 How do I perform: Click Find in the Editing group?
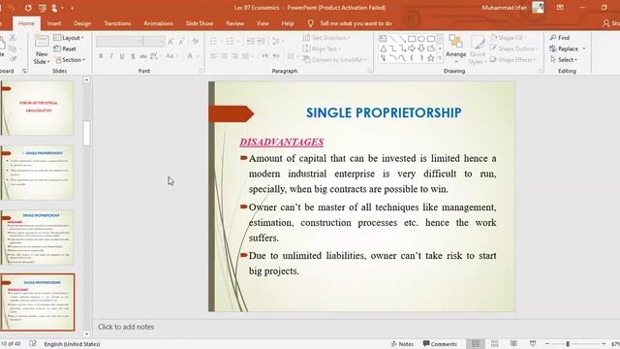560,38
